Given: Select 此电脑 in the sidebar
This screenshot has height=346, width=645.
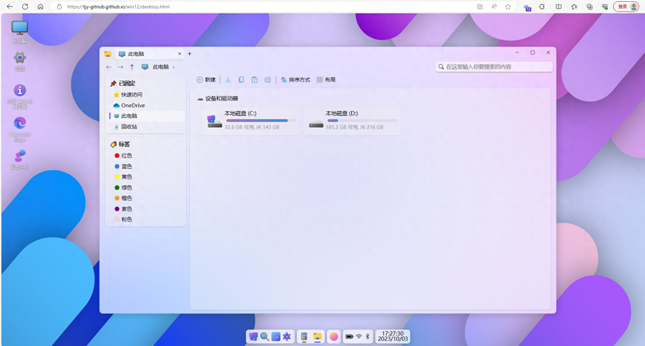Looking at the screenshot, I should (146, 116).
